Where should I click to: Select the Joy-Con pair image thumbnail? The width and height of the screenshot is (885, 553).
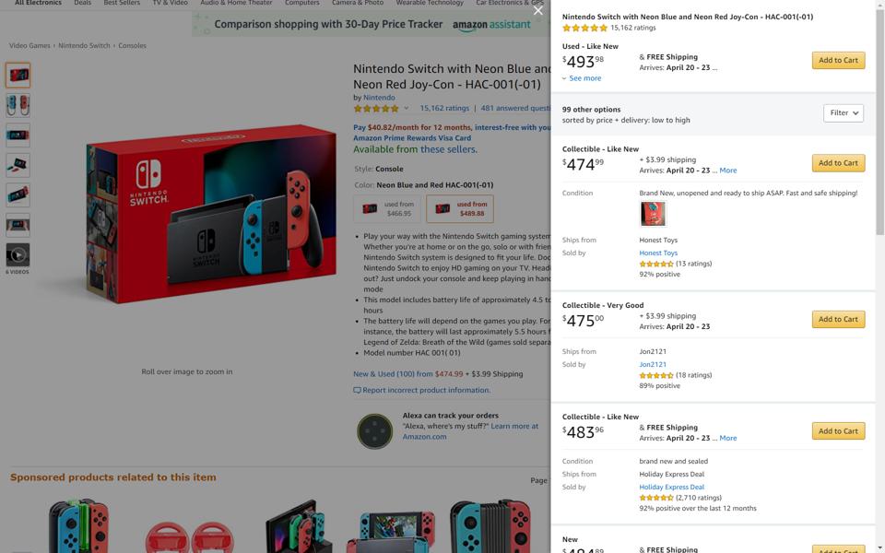(18, 105)
